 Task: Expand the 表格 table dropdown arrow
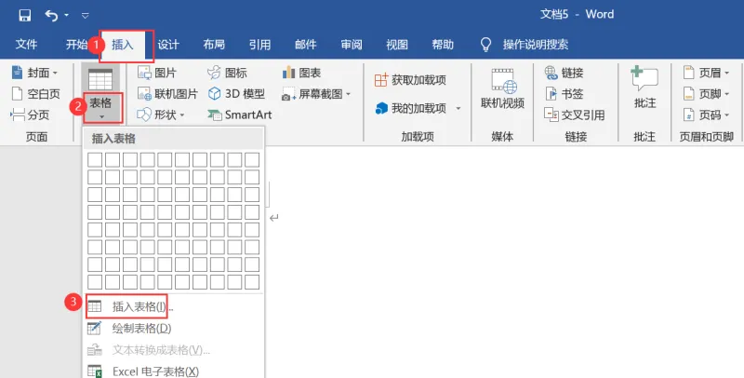[x=101, y=116]
